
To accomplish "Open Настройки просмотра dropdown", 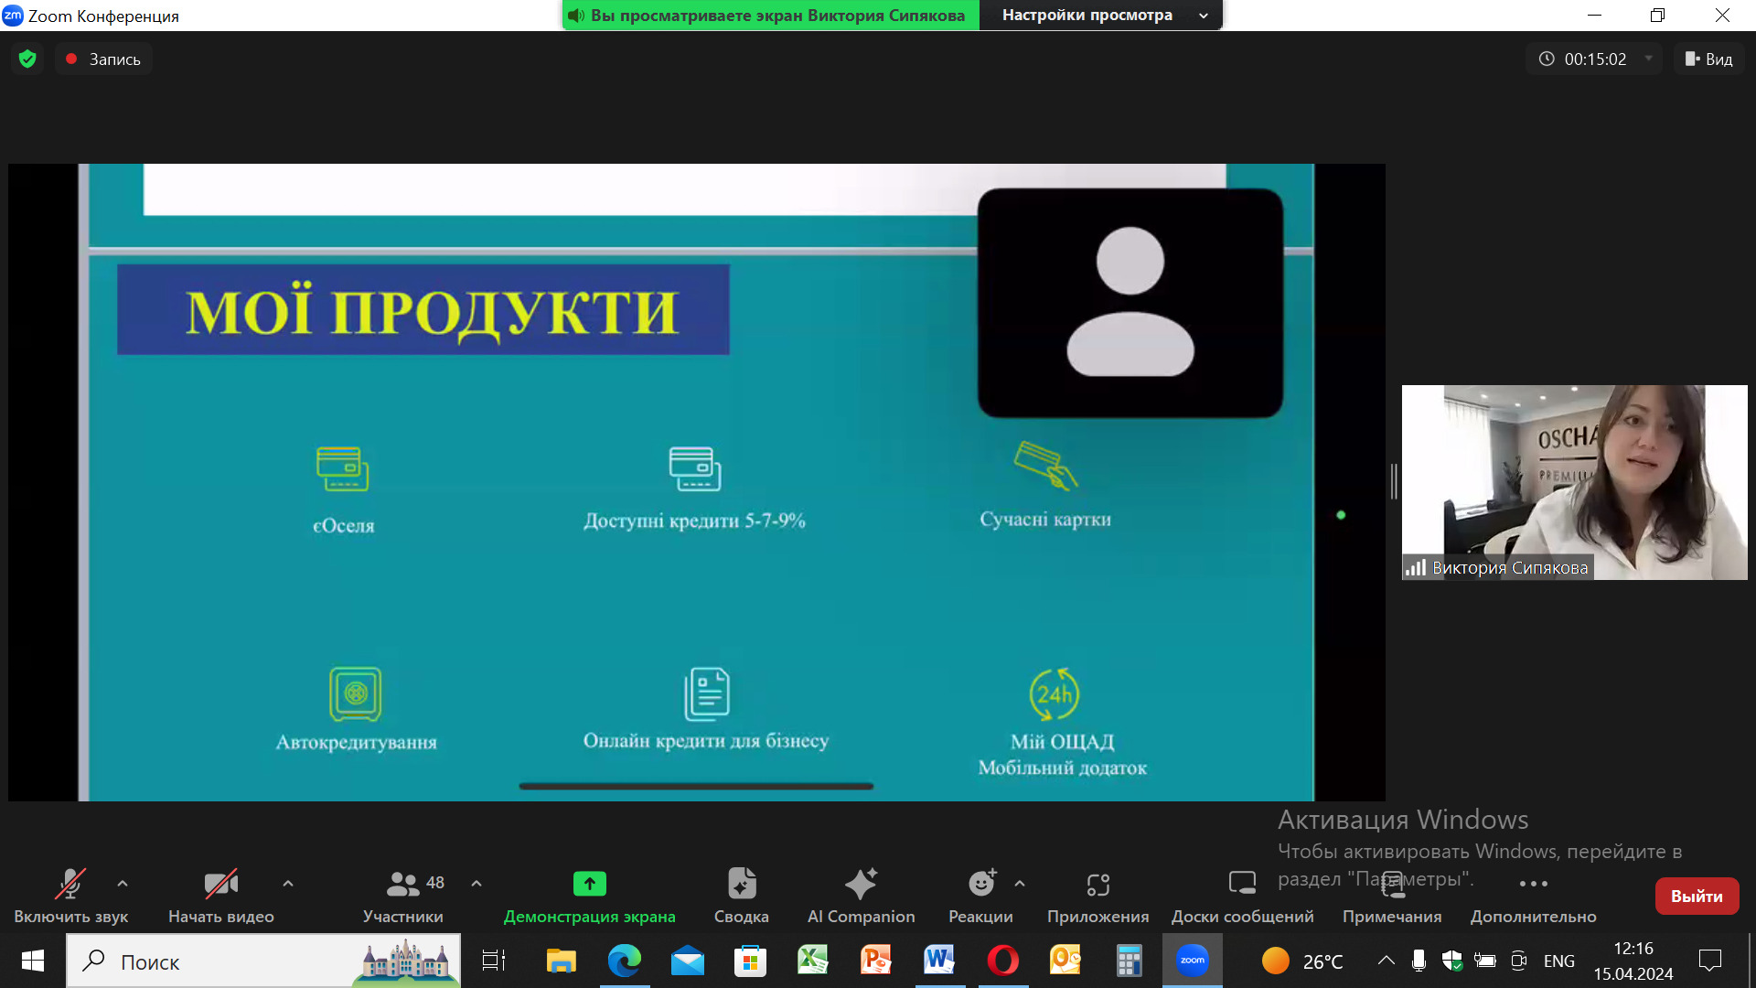I will click(1101, 16).
